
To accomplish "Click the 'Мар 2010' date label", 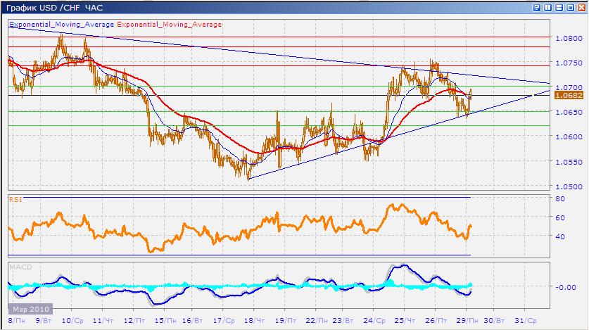I will pos(31,310).
